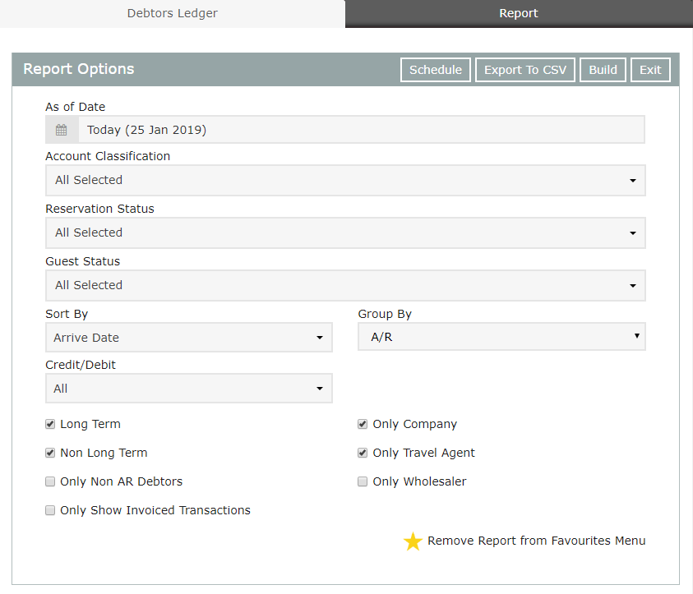Enable Only Non AR Debtors checkbox

50,481
